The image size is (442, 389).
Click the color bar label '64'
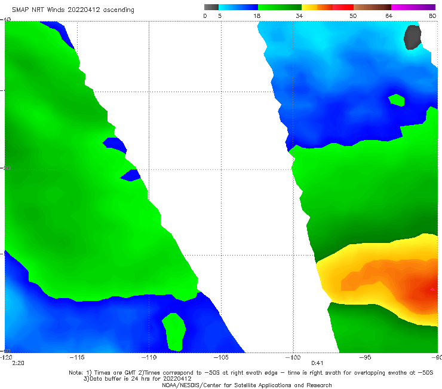[389, 16]
